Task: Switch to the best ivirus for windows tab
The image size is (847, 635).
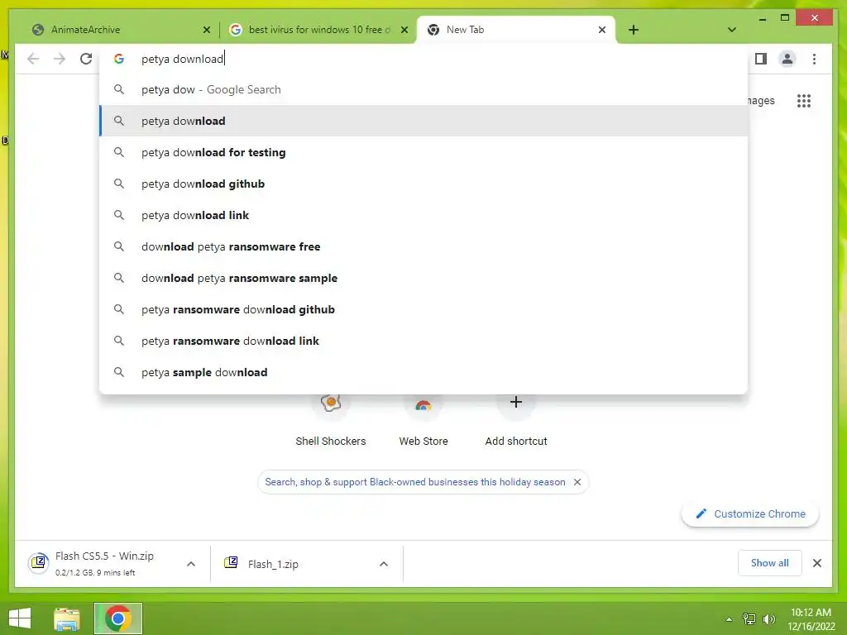Action: coord(318,30)
